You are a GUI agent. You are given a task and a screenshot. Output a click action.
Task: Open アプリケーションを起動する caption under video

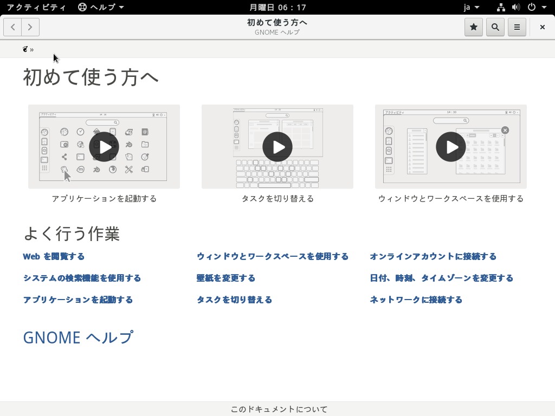(104, 199)
